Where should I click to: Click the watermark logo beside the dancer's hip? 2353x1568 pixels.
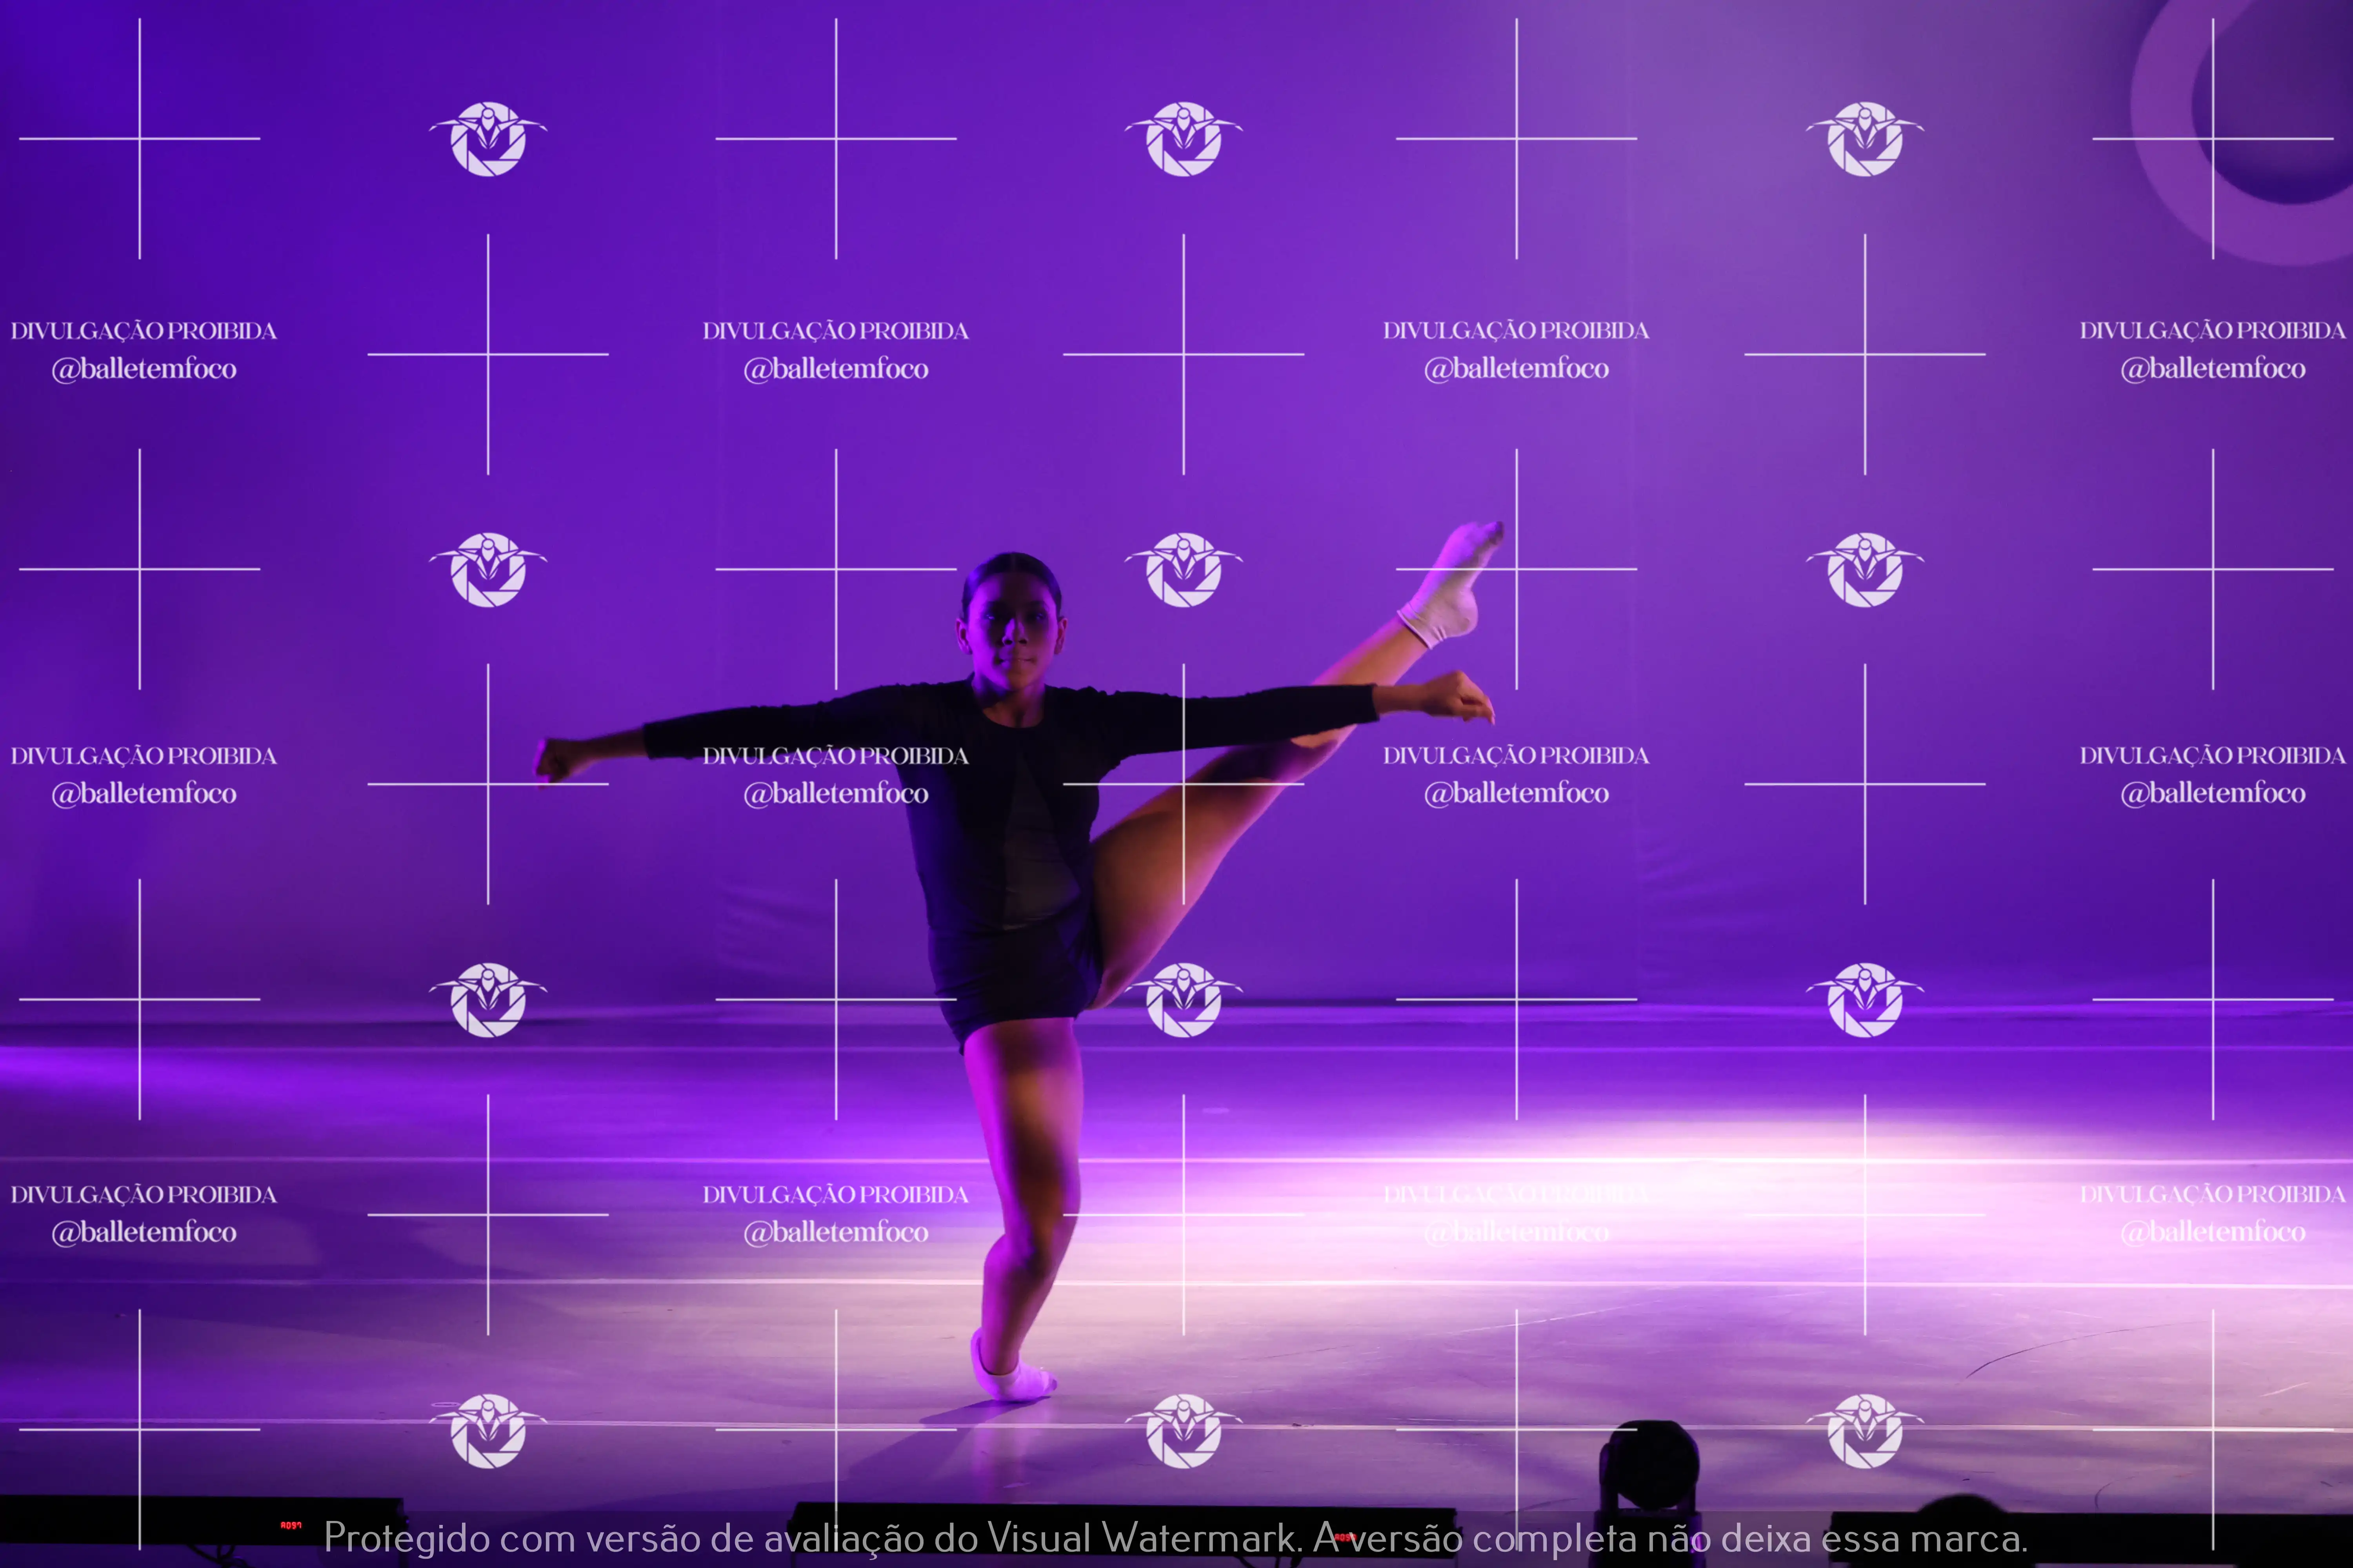1184,1000
